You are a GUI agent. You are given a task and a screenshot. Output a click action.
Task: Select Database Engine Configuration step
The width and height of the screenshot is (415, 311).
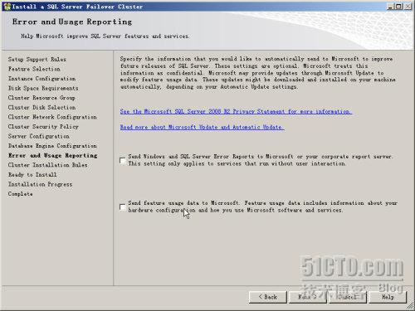coord(52,146)
